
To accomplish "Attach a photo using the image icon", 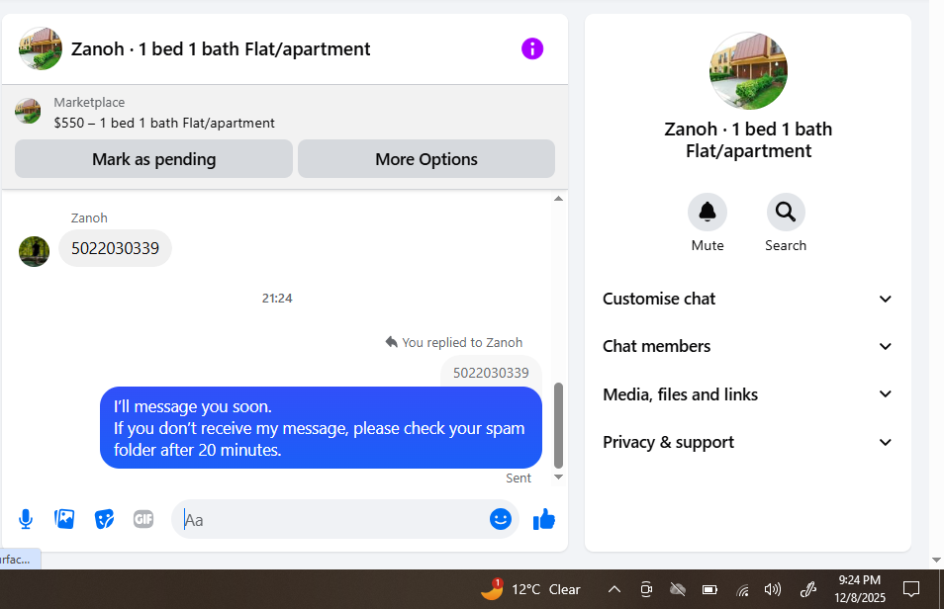I will (x=64, y=519).
